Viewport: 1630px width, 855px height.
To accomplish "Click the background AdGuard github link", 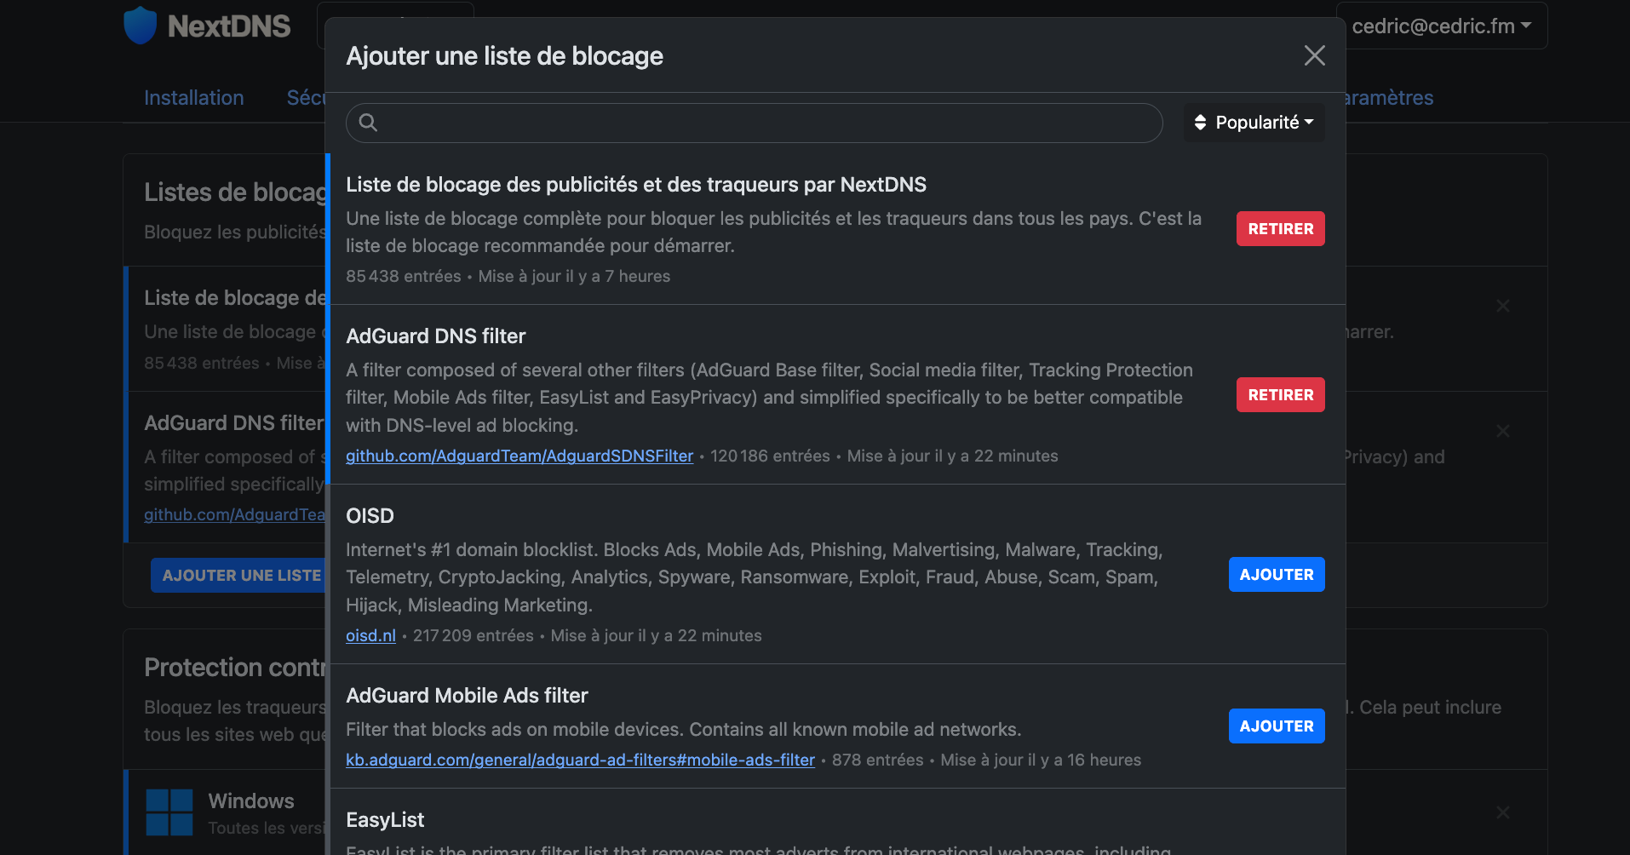I will [x=234, y=515].
